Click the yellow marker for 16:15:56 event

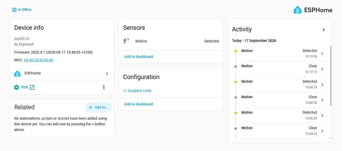236,51
